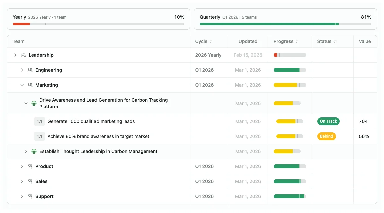Click the value 56%

click(x=364, y=137)
